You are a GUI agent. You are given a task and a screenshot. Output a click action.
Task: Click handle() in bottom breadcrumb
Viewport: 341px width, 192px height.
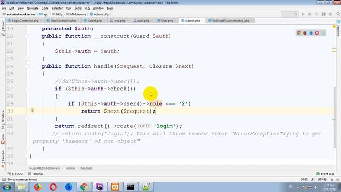point(86,169)
